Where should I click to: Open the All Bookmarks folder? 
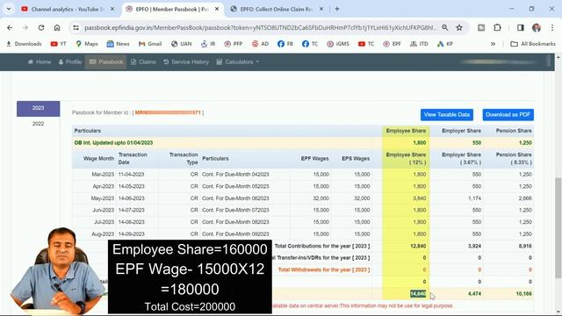click(x=533, y=44)
